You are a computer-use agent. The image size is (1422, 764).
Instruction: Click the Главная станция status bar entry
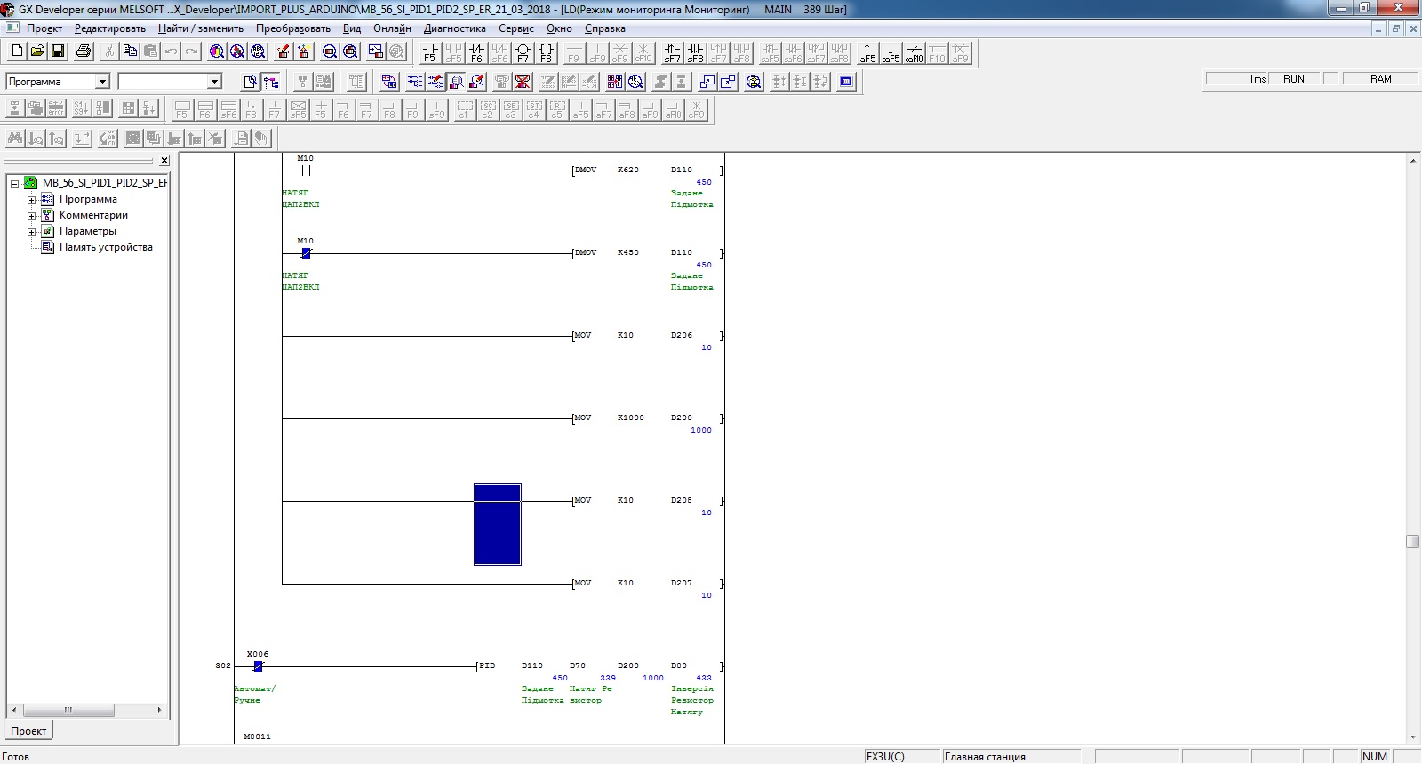1011,757
